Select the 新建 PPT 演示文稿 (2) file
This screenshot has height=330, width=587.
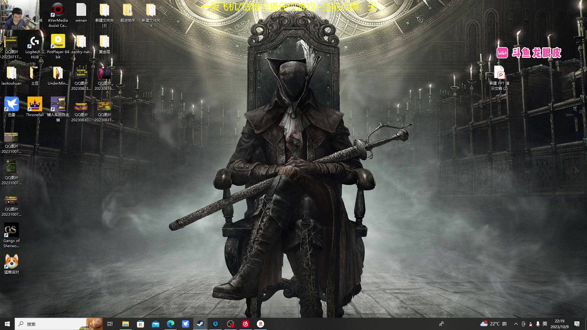pos(499,78)
